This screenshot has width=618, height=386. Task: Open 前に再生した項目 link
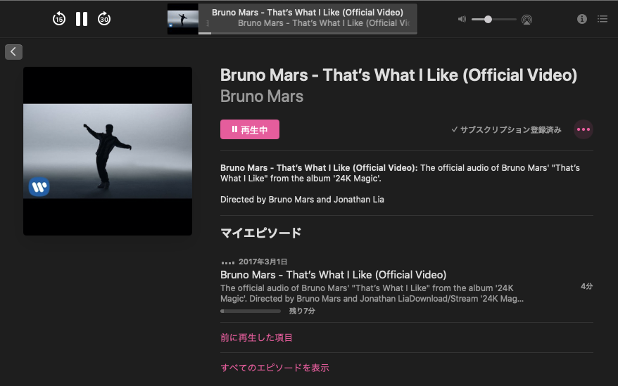[x=256, y=337]
